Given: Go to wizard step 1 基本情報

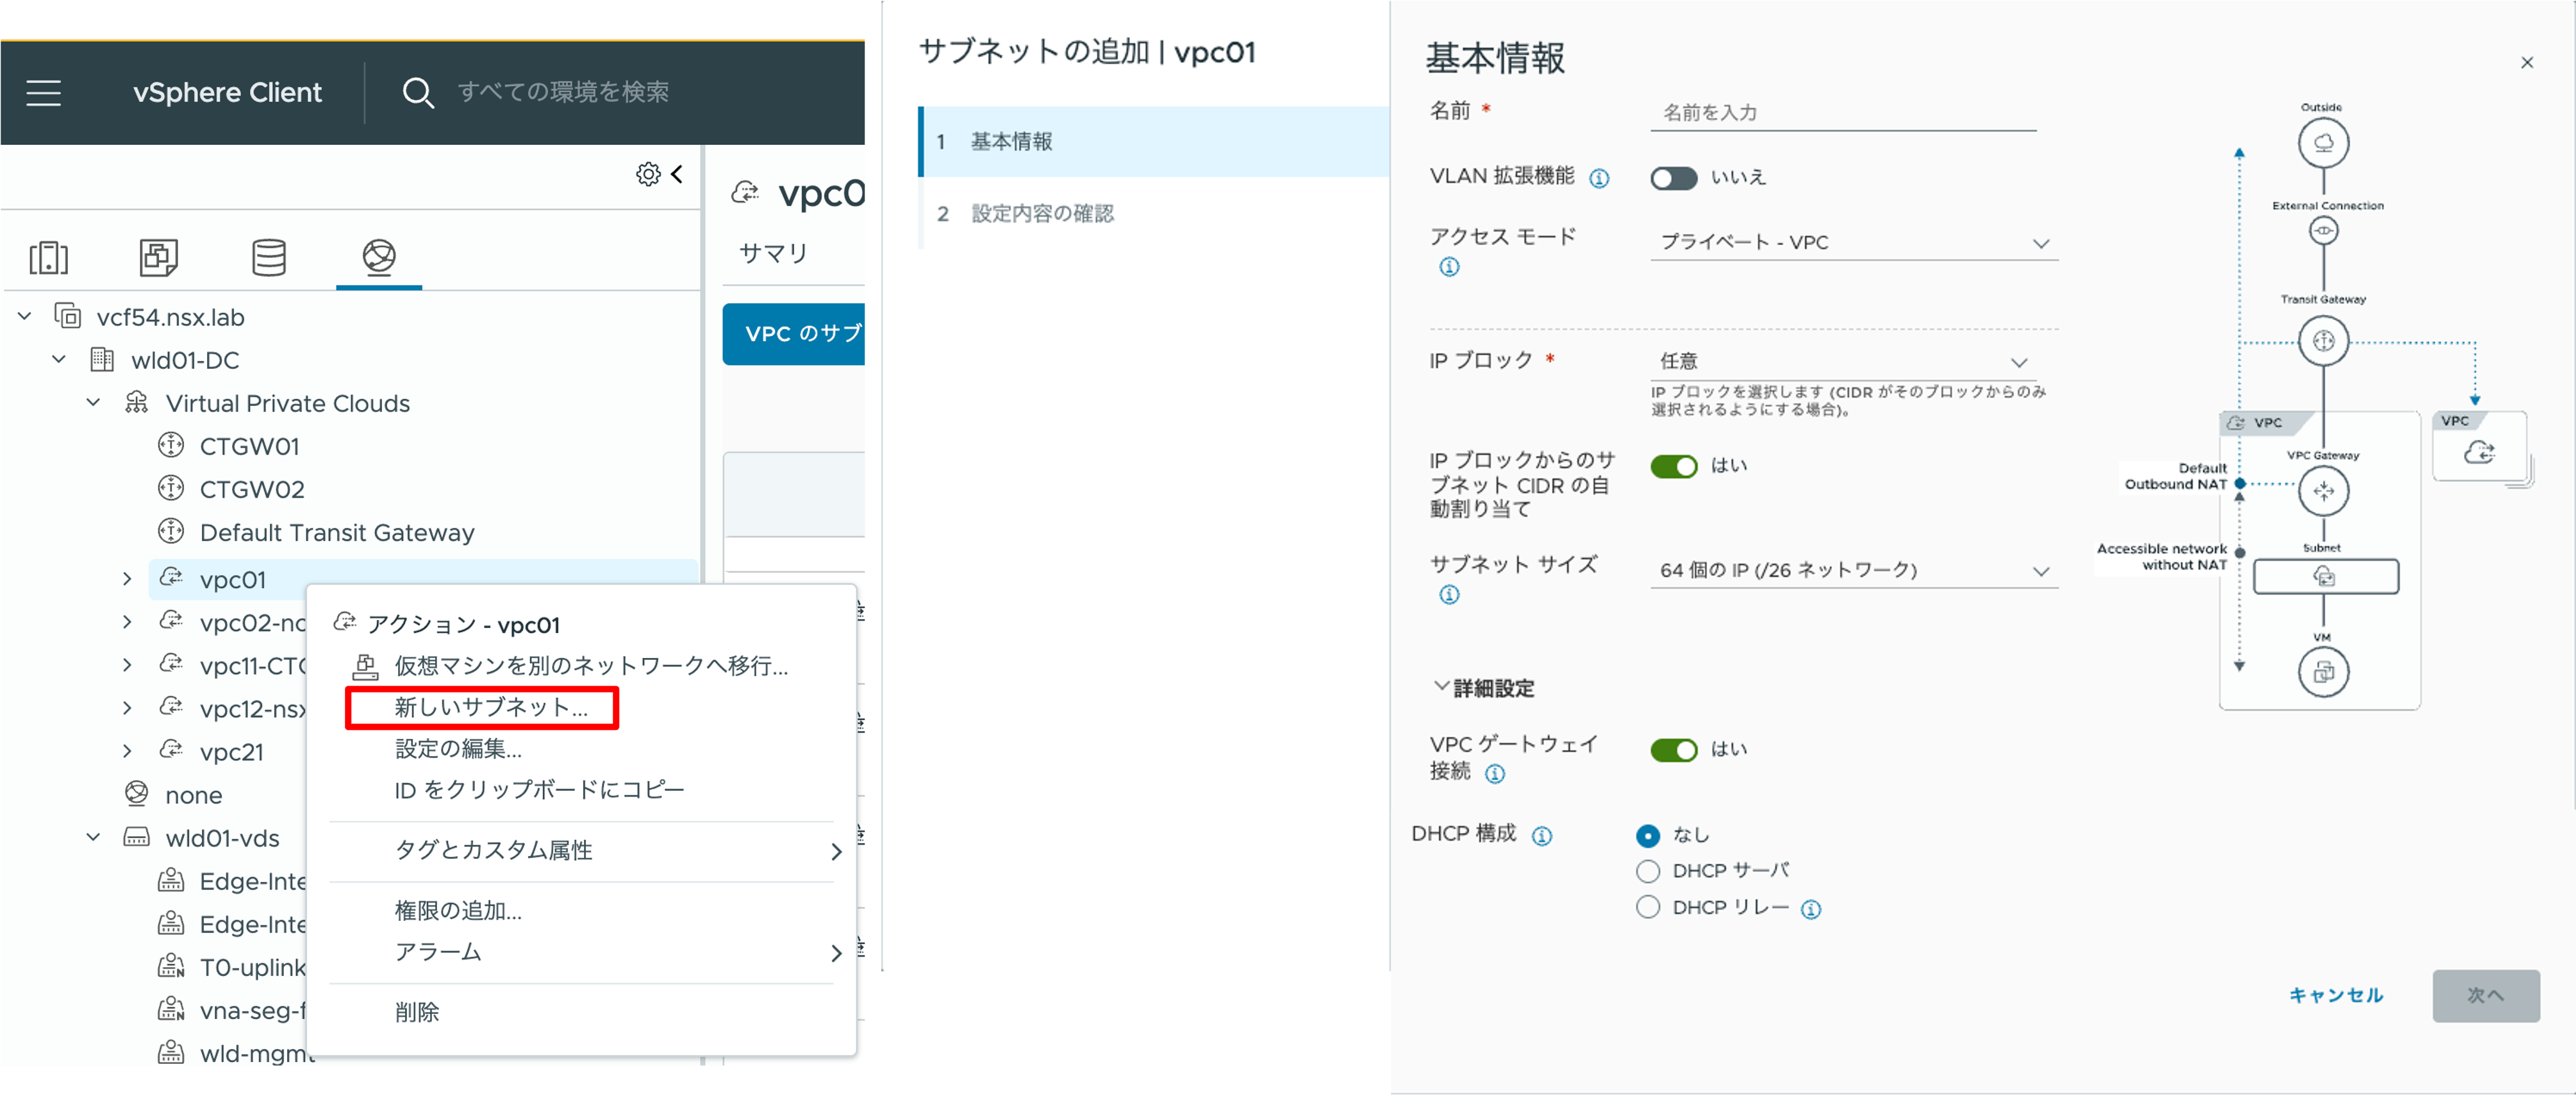Looking at the screenshot, I should pos(1155,142).
